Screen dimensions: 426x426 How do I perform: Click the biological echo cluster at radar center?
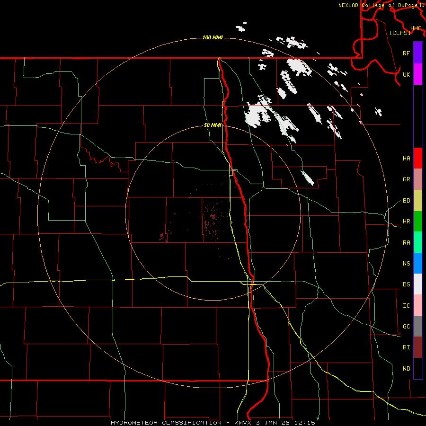[x=213, y=216]
